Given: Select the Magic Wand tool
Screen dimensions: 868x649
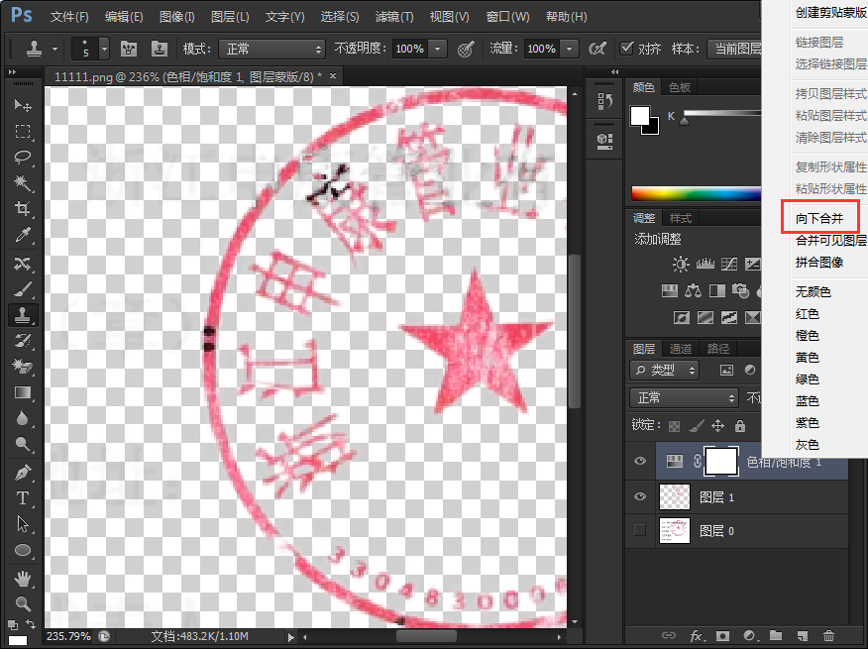Looking at the screenshot, I should pos(23,182).
